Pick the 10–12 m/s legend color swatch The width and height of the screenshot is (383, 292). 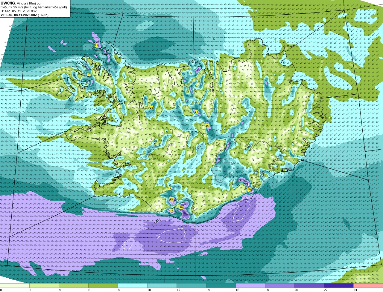(x=162, y=286)
